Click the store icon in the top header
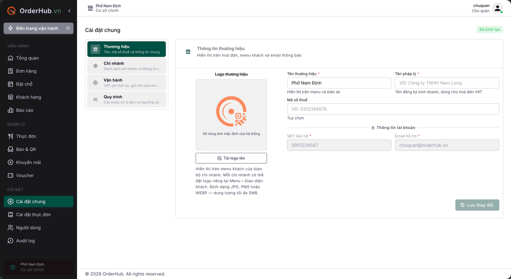This screenshot has height=279, width=511. coord(90,8)
